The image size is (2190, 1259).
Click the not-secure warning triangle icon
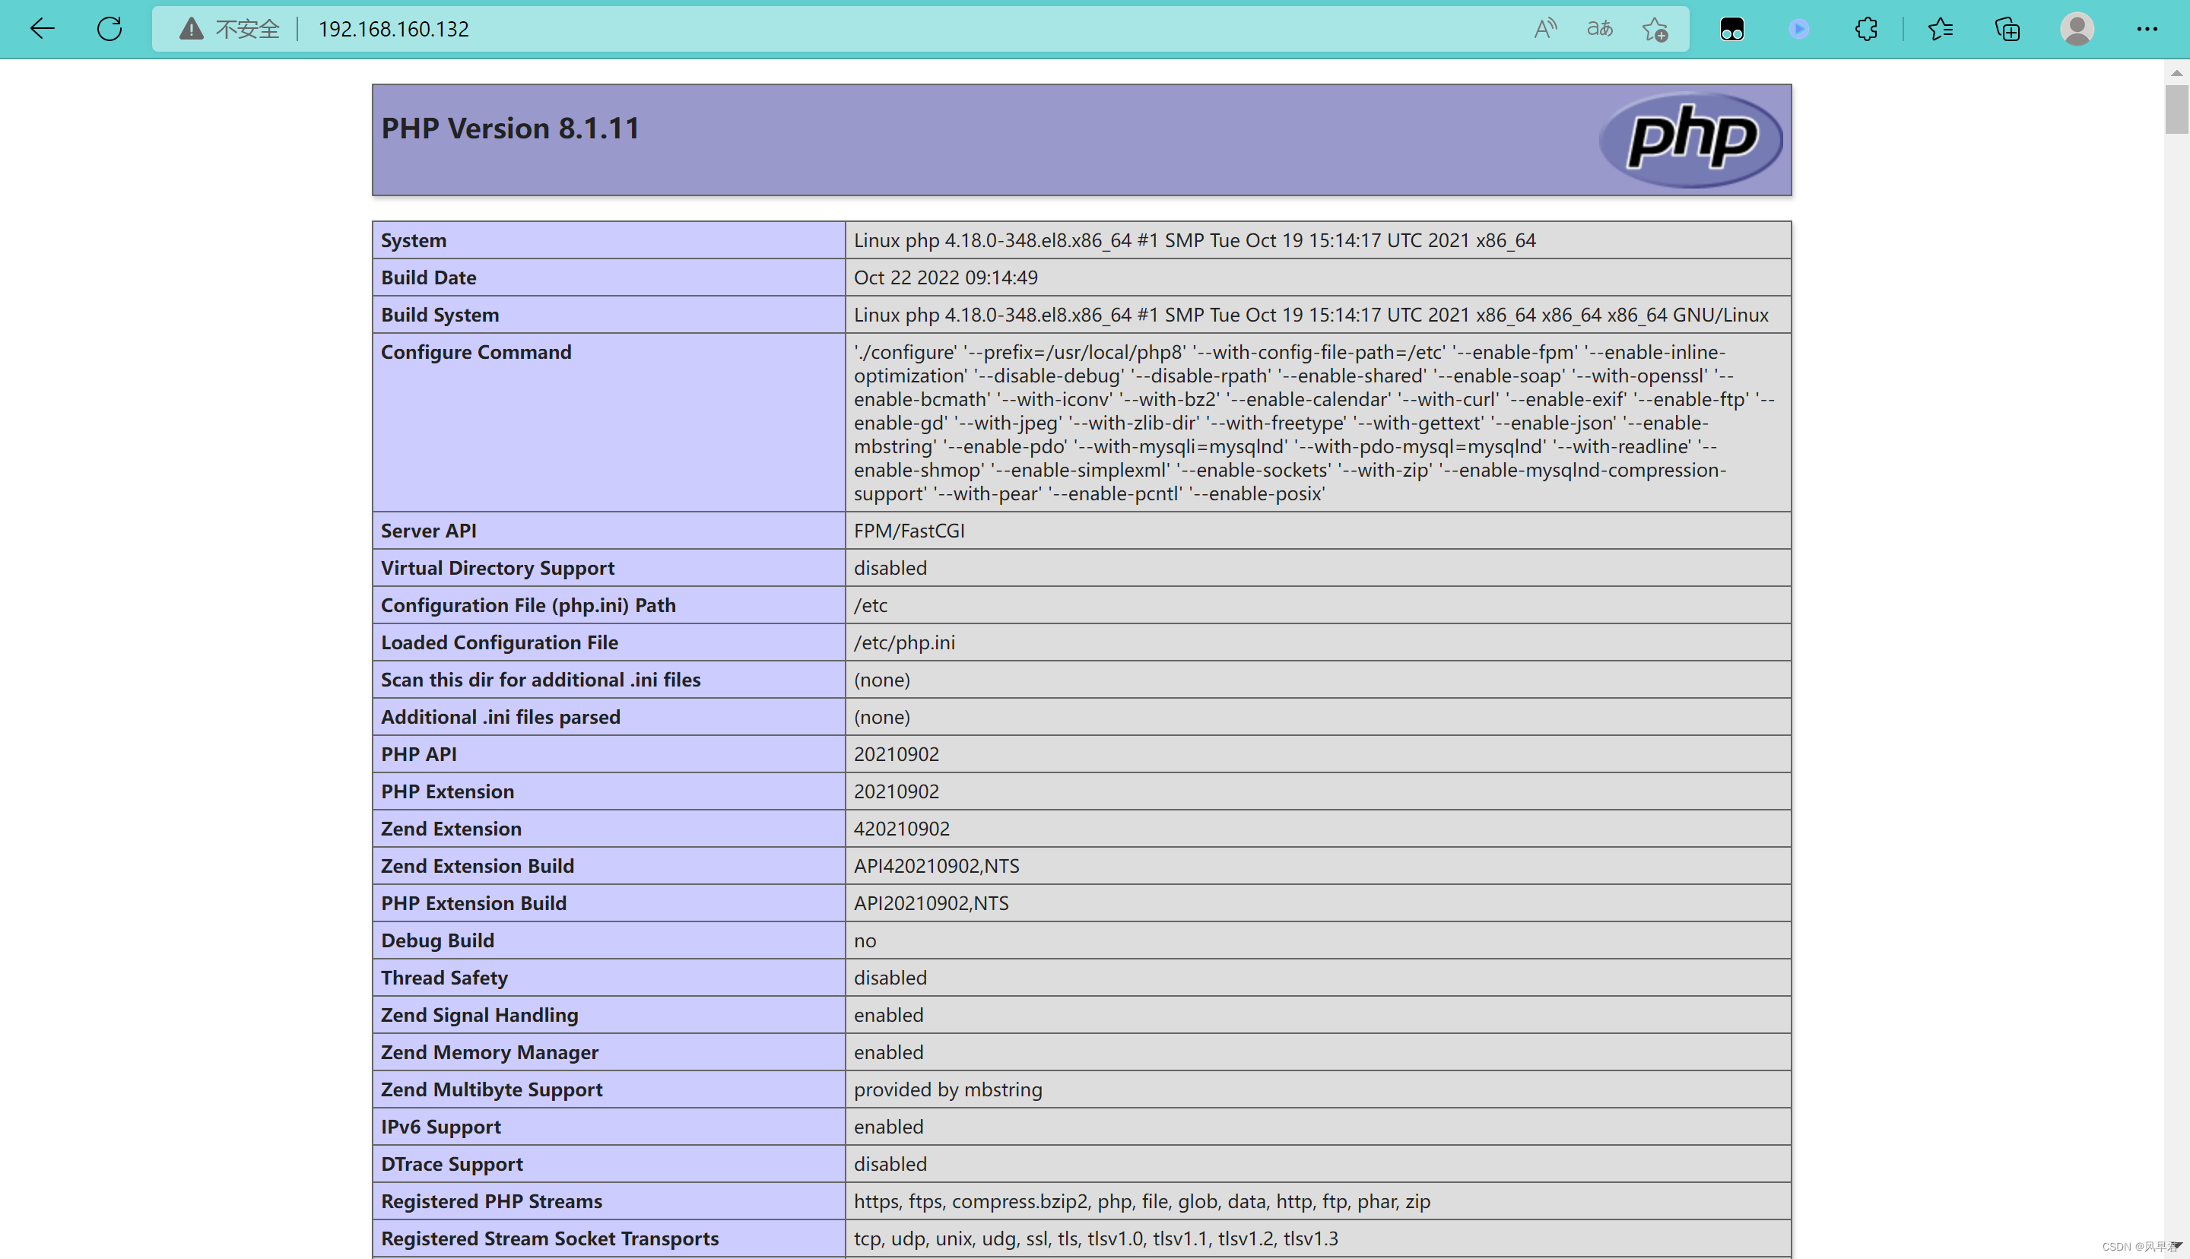point(191,29)
